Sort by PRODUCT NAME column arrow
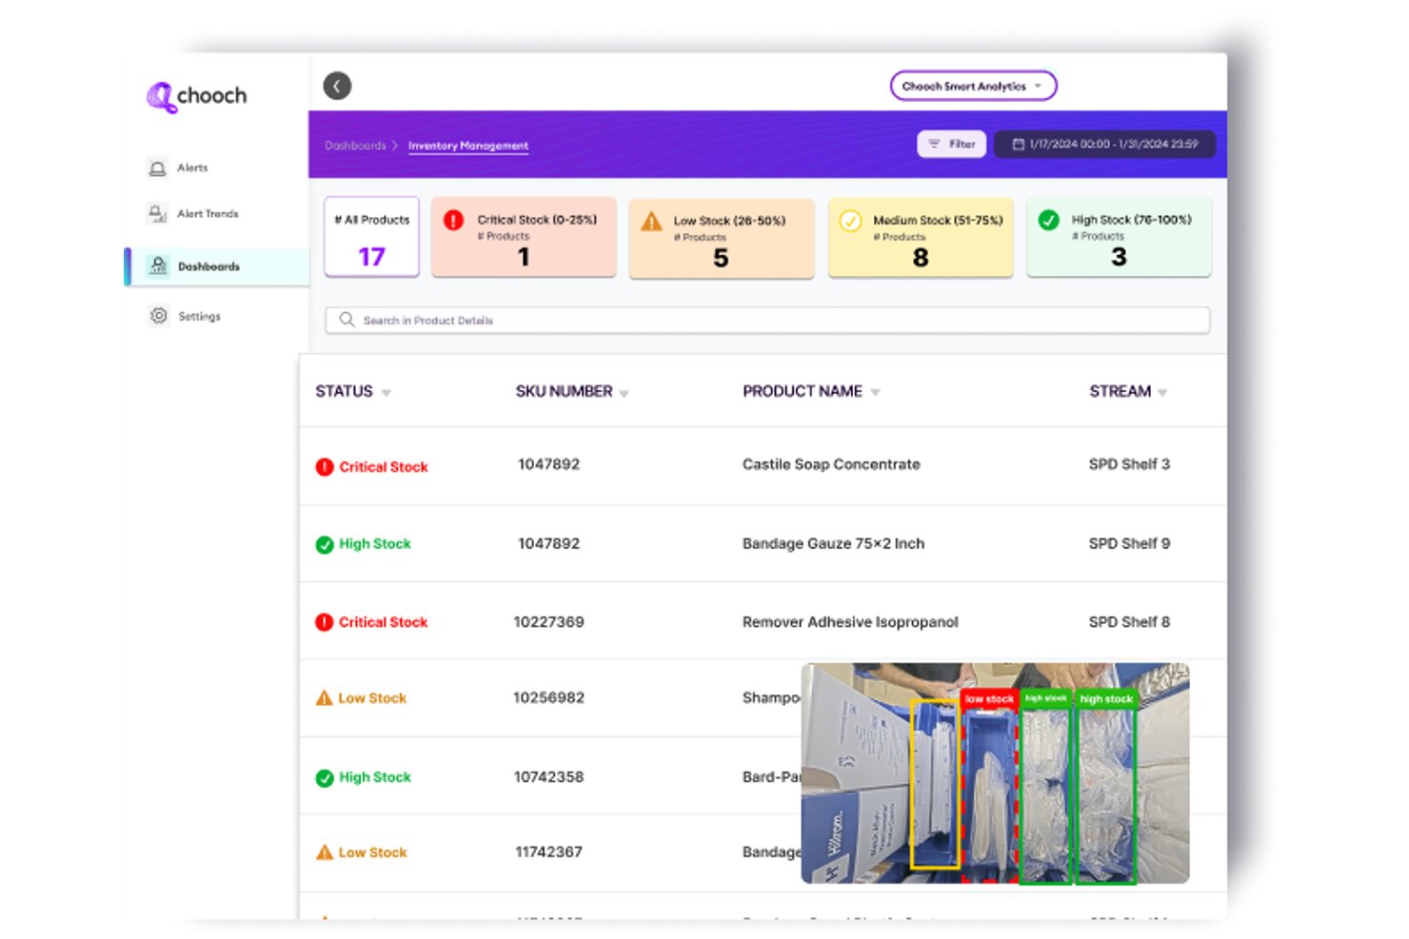The image size is (1409, 939). (x=876, y=392)
